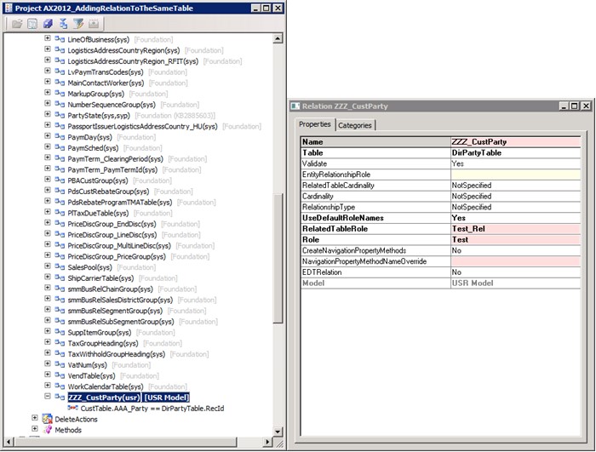The width and height of the screenshot is (596, 452).
Task: Click the Validate property value Yes
Action: (x=515, y=163)
